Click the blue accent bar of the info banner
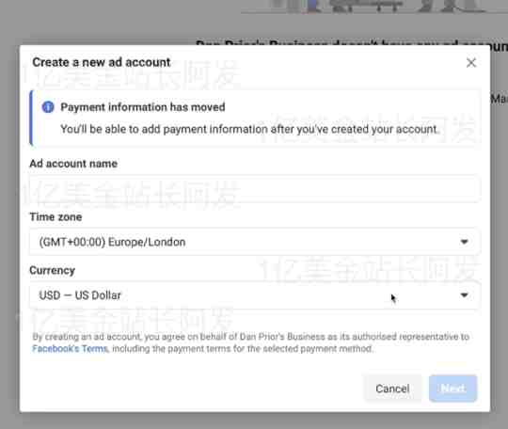Image resolution: width=508 pixels, height=429 pixels. tap(31, 118)
